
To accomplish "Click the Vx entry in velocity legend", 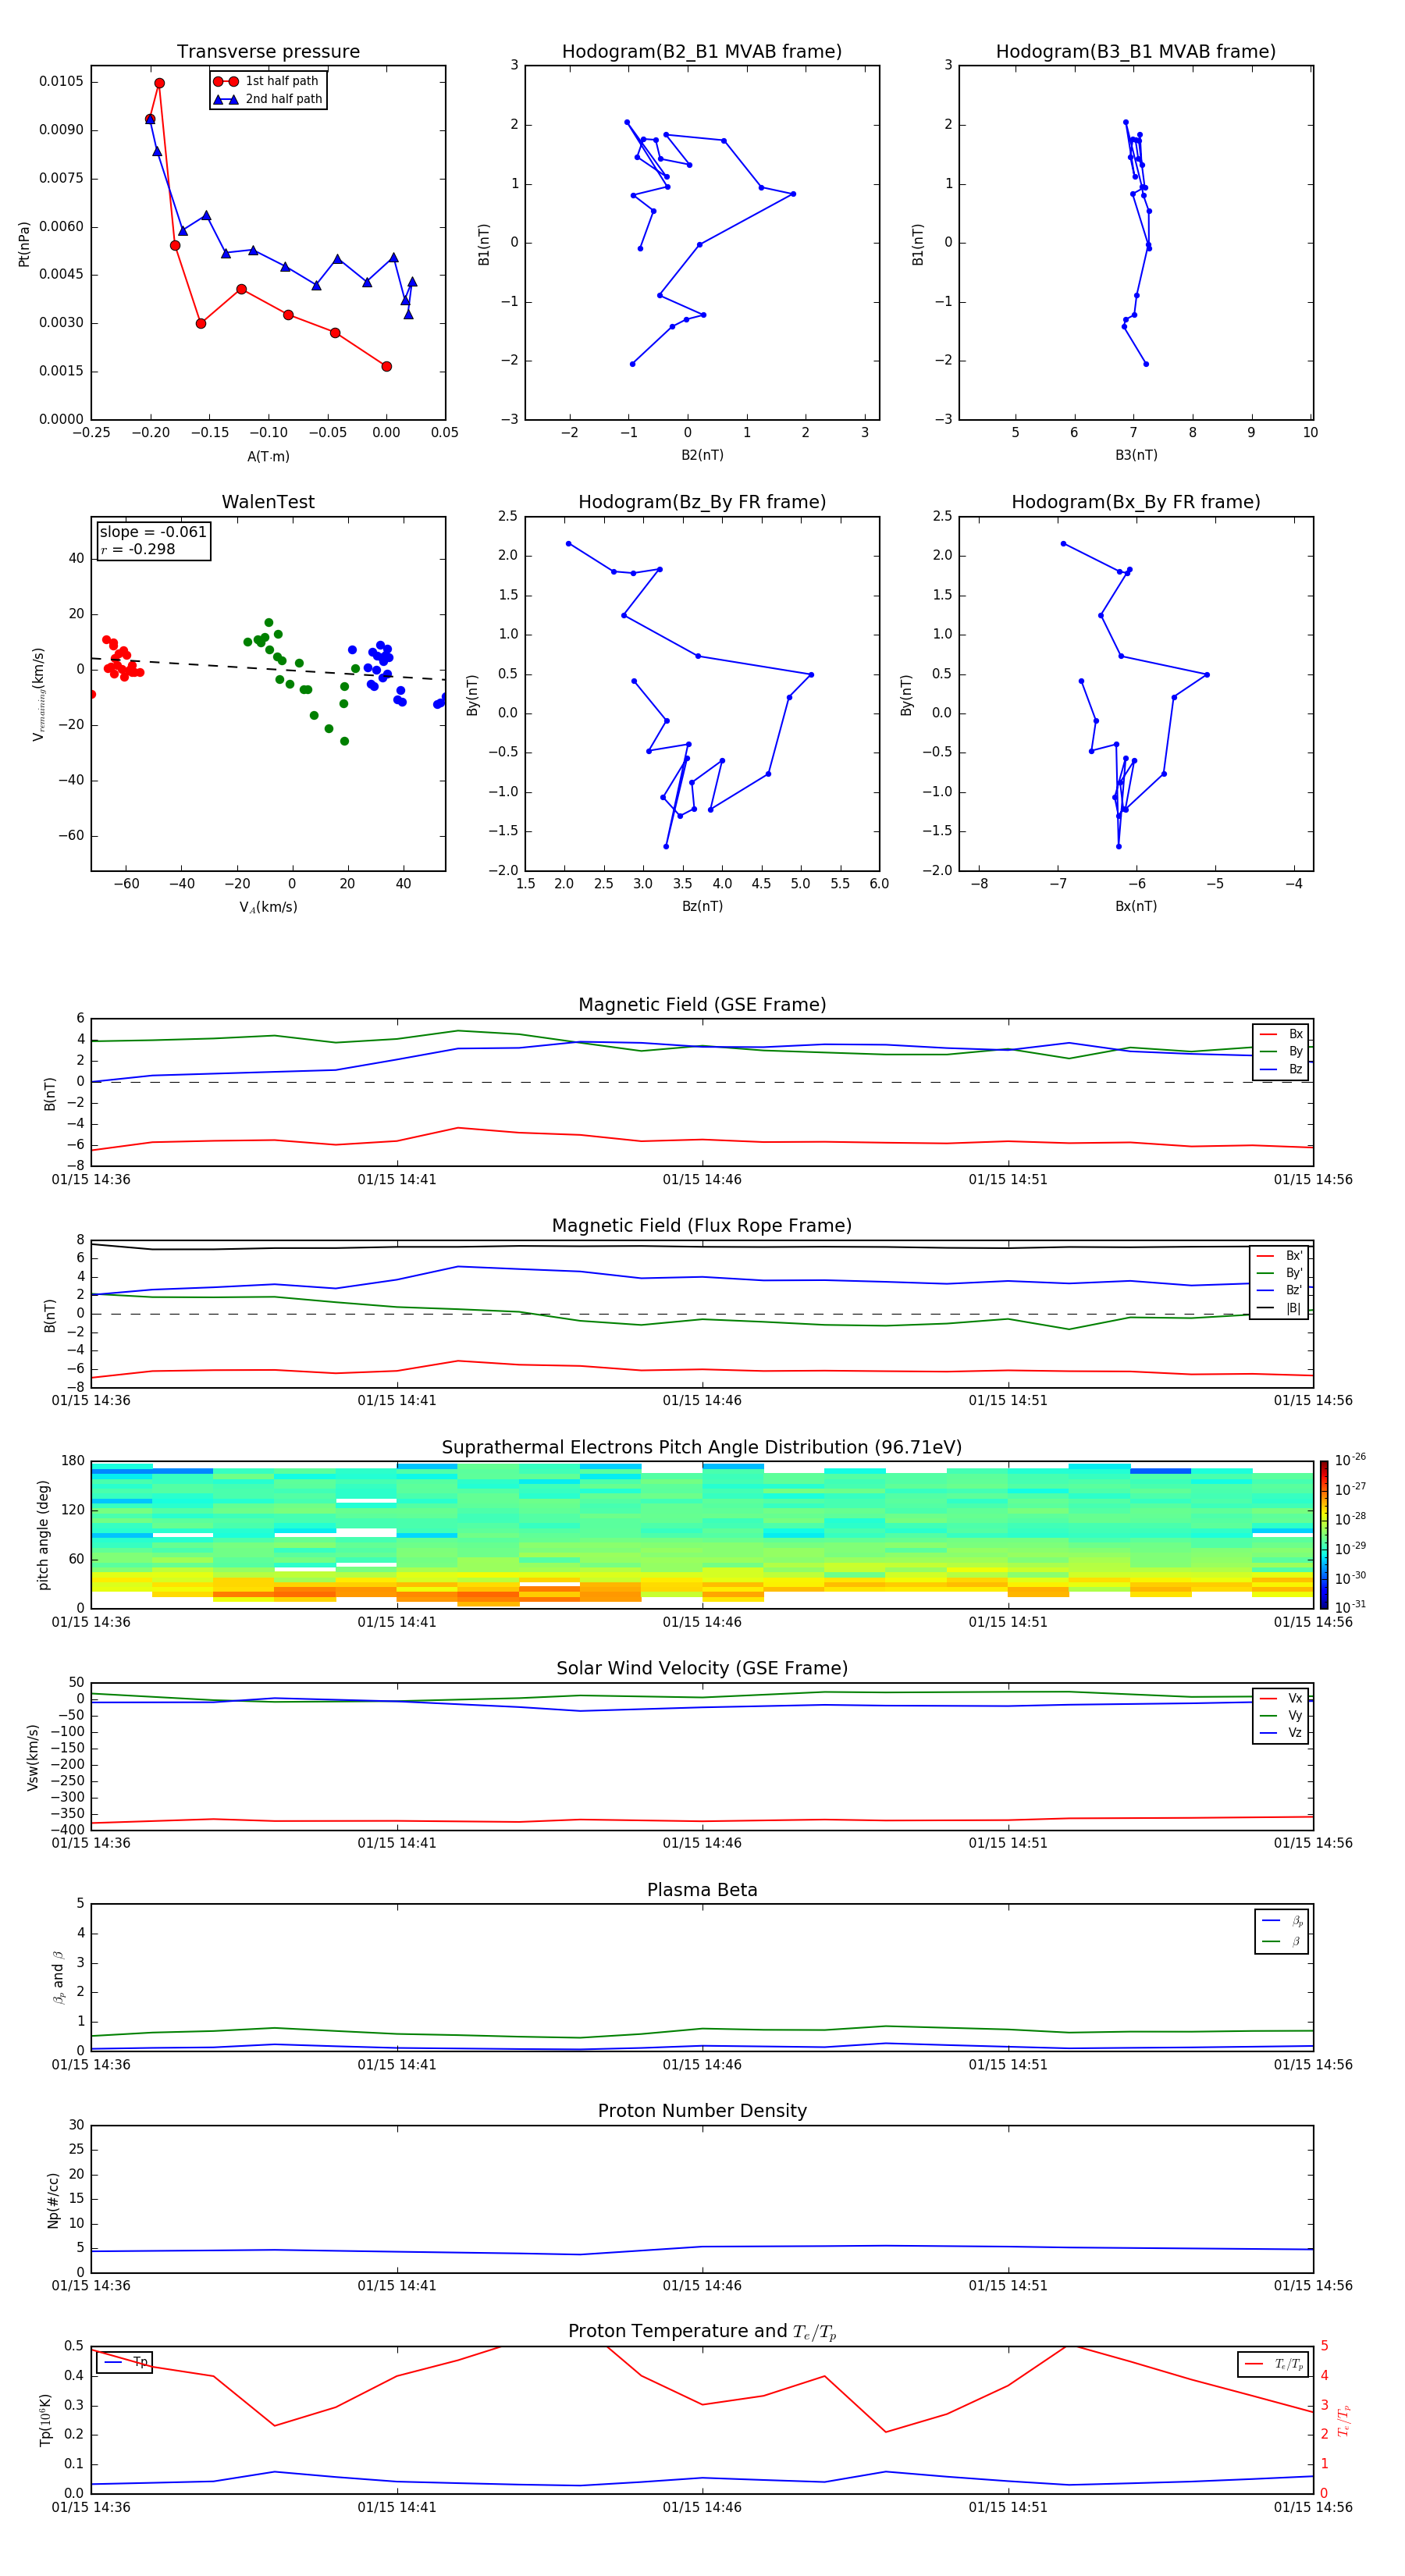I will click(x=1281, y=1698).
